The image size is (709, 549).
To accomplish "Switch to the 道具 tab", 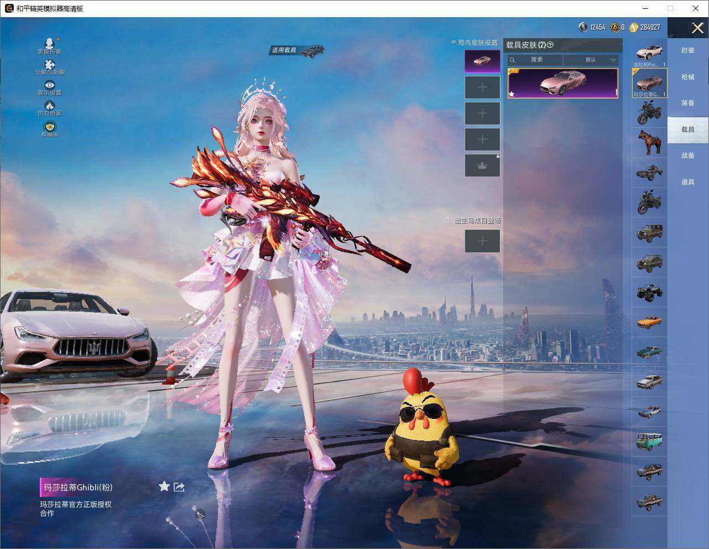I will 688,182.
